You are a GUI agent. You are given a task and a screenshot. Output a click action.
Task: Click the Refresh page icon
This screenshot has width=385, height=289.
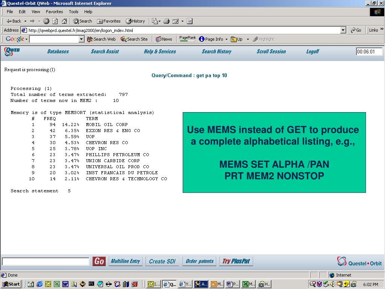[x=55, y=21]
